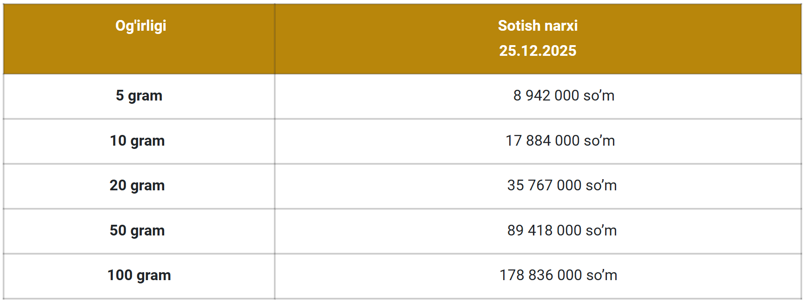This screenshot has height=302, width=805.
Task: Select the 50 gram weight cell
Action: click(137, 231)
